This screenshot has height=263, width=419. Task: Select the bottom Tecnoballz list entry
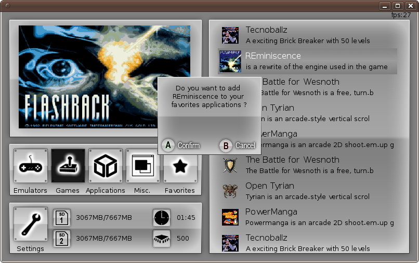coord(307,243)
